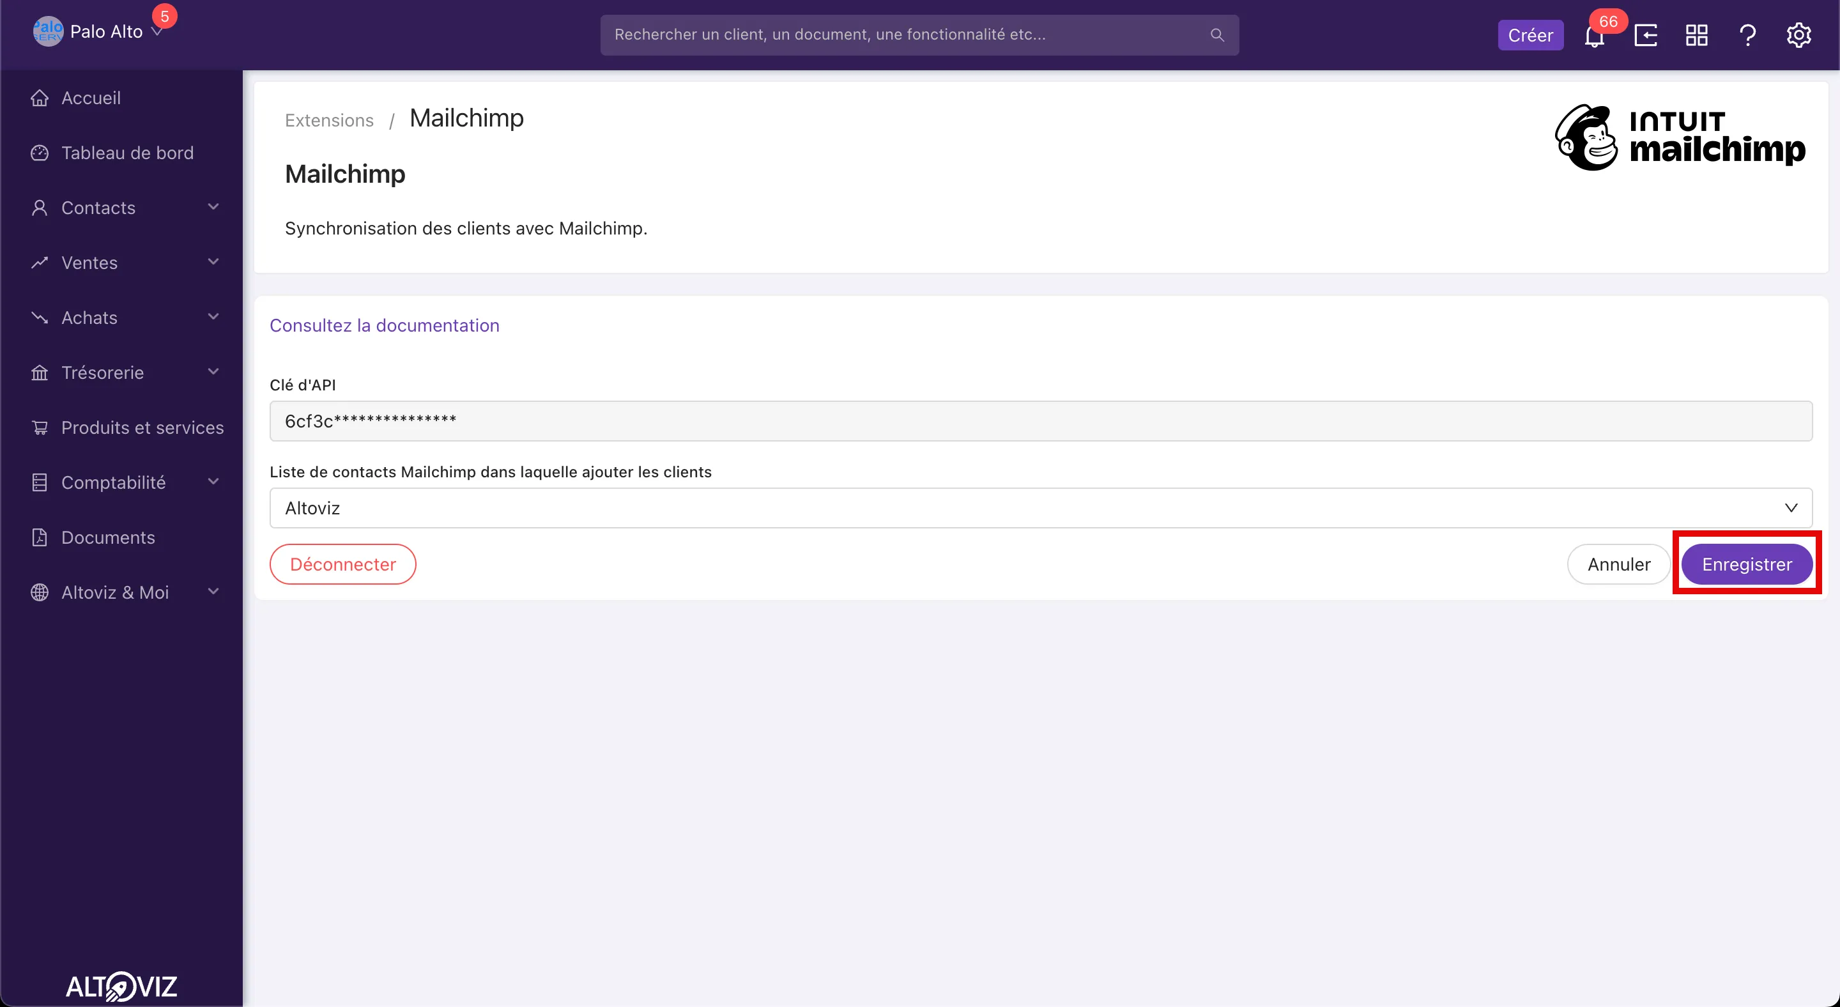Open Tableau de bord menu item
The width and height of the screenshot is (1840, 1007).
127,153
